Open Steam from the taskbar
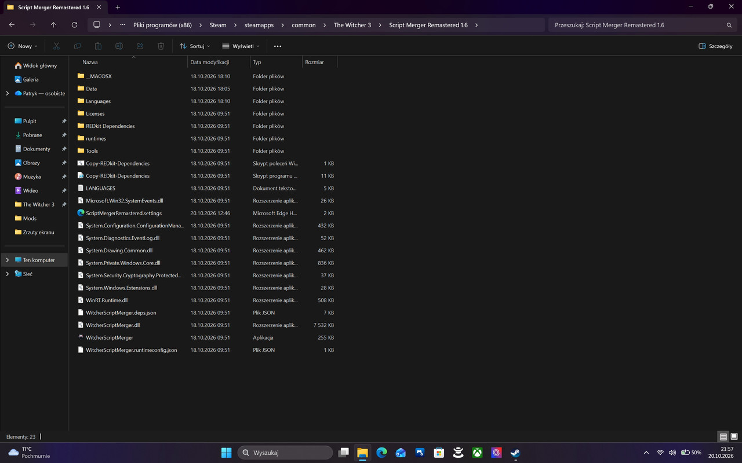 [515, 453]
